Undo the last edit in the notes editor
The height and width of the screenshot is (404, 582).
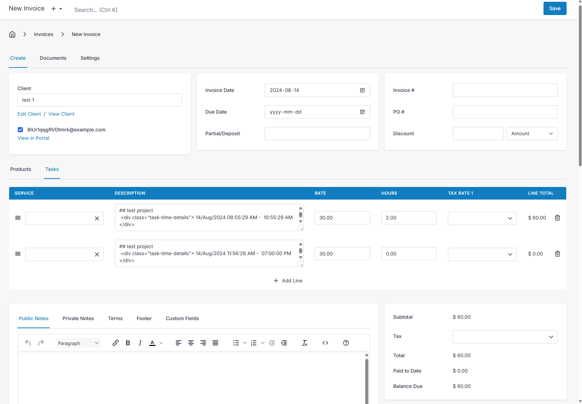28,343
